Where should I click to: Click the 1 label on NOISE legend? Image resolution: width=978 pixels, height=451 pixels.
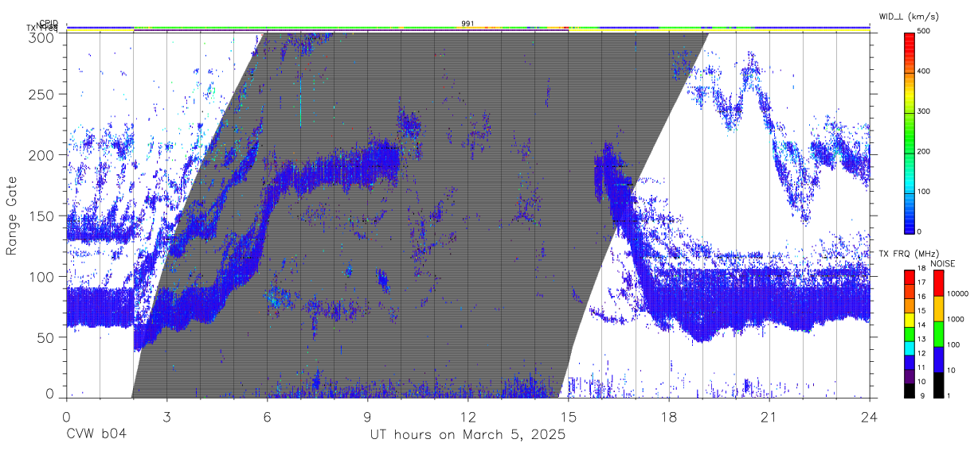[947, 395]
